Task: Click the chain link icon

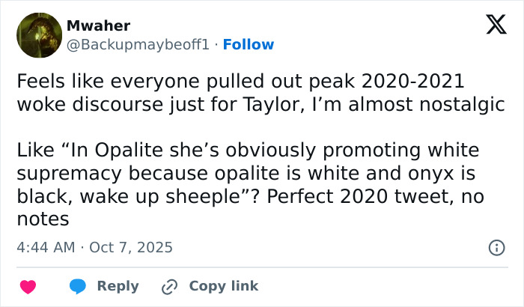Action: pos(169,286)
